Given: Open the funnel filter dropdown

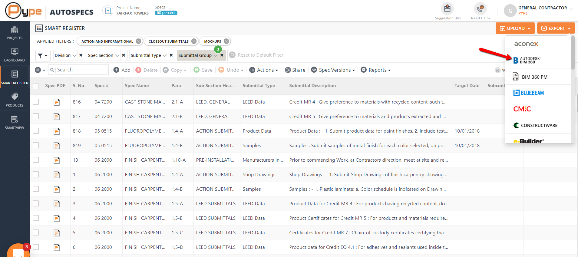Looking at the screenshot, I should [x=43, y=55].
